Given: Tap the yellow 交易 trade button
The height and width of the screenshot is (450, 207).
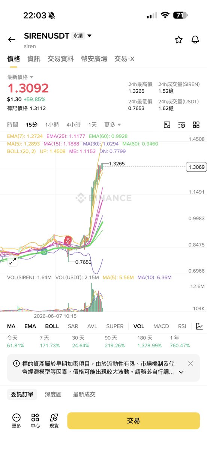Looking at the screenshot, I should [x=133, y=421].
